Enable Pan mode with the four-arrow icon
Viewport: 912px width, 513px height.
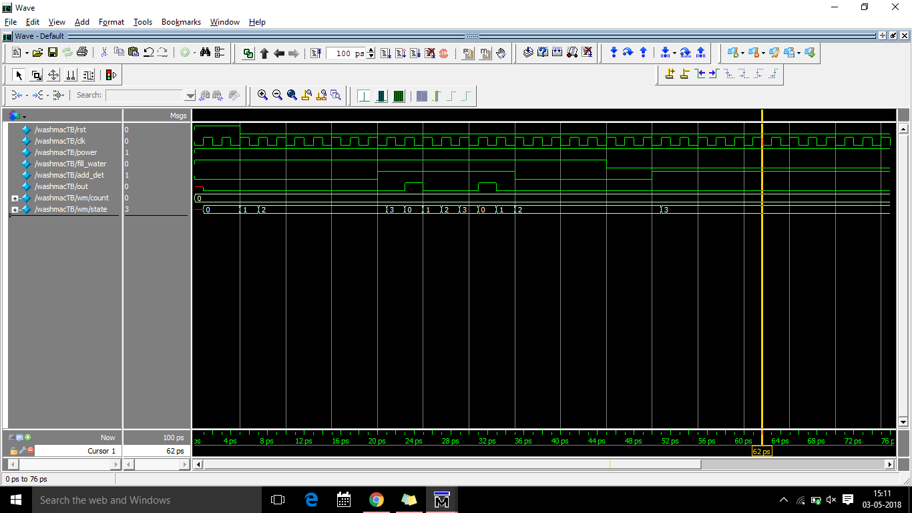coord(54,75)
